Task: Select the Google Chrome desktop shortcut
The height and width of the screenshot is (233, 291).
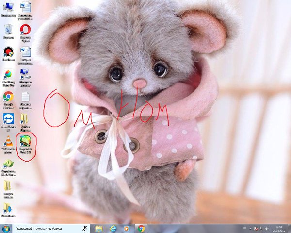Action: 8,100
